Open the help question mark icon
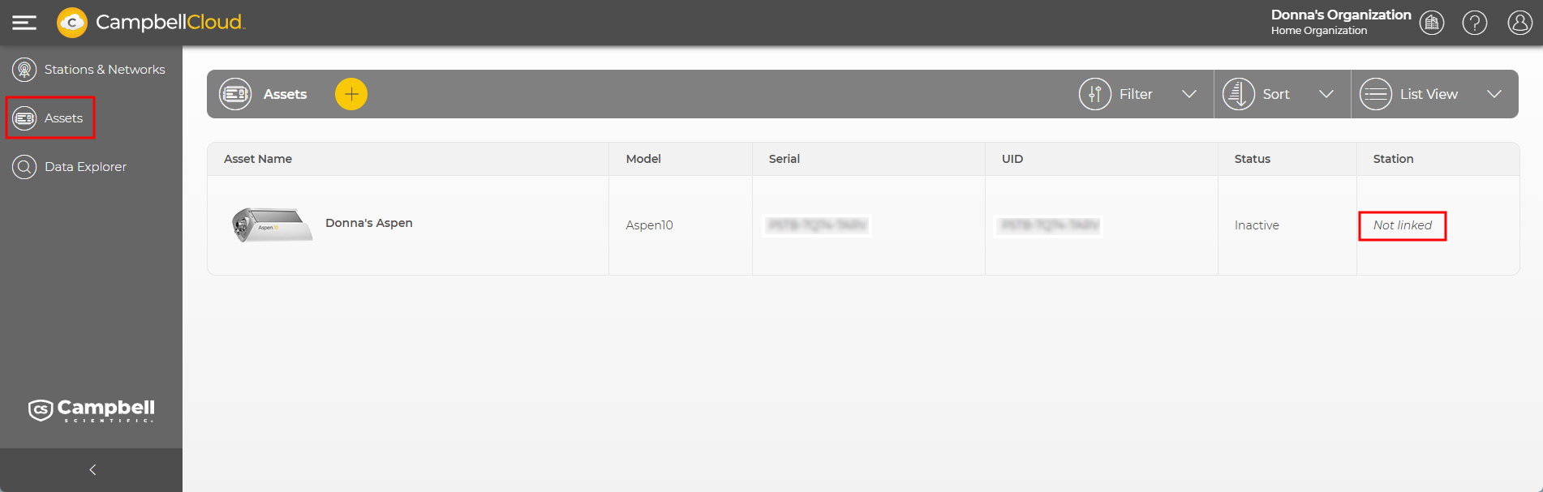This screenshot has width=1543, height=492. [x=1475, y=23]
